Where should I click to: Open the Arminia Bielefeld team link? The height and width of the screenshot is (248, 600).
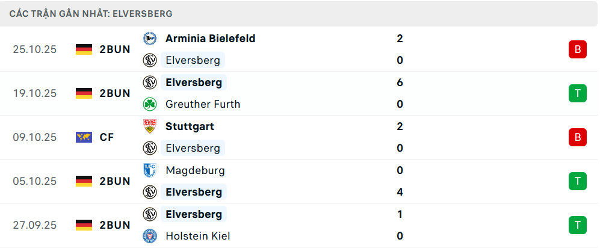pos(210,39)
